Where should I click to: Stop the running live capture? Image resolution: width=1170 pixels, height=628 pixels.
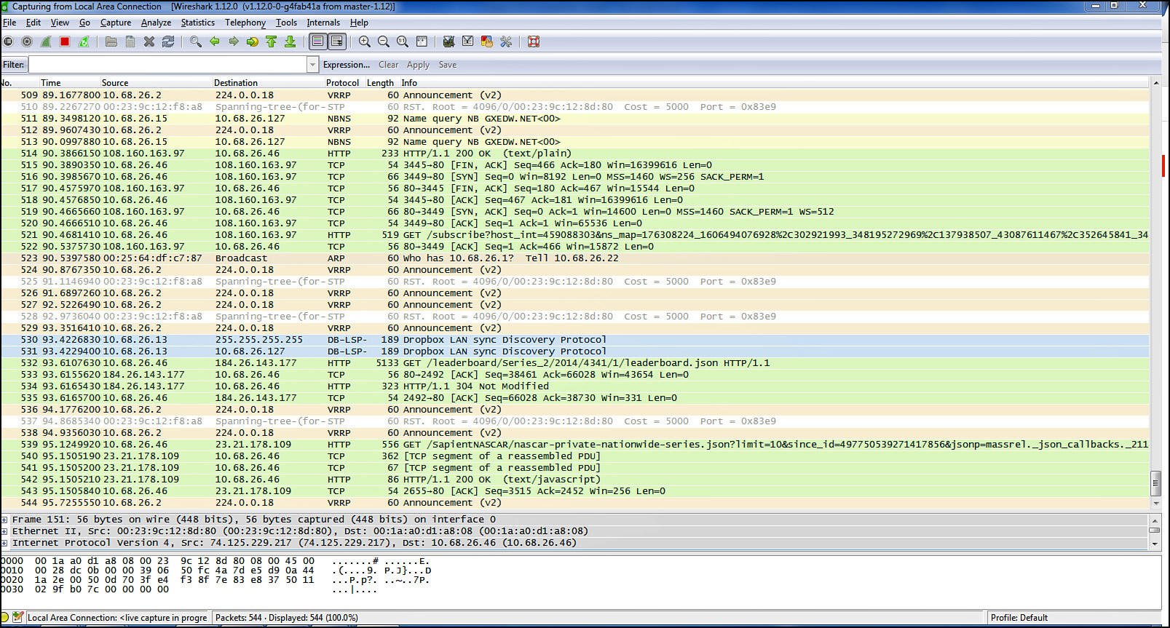(65, 41)
